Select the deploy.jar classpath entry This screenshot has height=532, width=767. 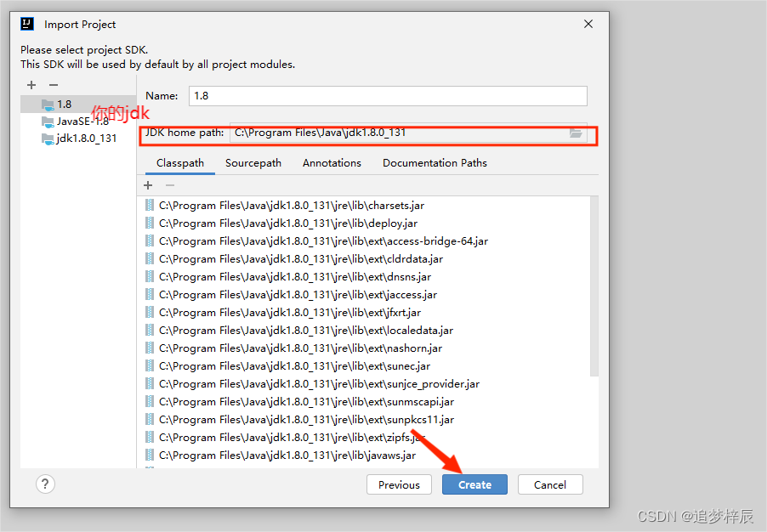click(363, 224)
